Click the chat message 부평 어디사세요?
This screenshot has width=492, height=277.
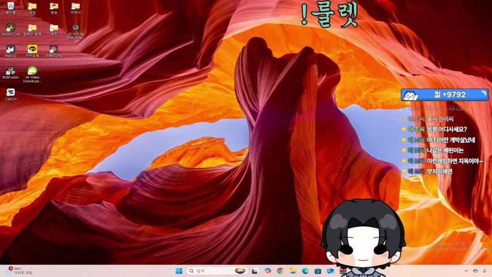coord(447,129)
